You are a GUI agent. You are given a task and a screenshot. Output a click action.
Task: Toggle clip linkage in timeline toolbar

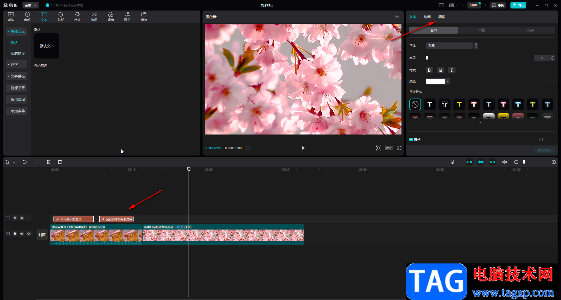493,162
